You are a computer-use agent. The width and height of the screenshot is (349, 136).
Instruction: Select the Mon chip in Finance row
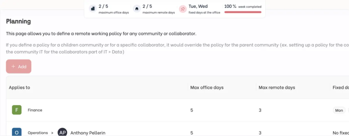point(339,110)
